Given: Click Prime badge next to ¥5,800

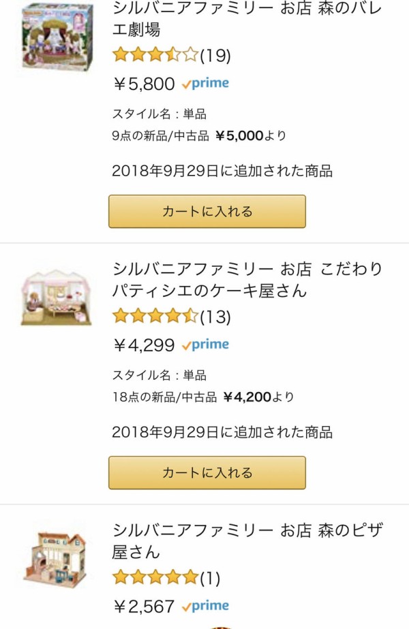Looking at the screenshot, I should coord(205,84).
